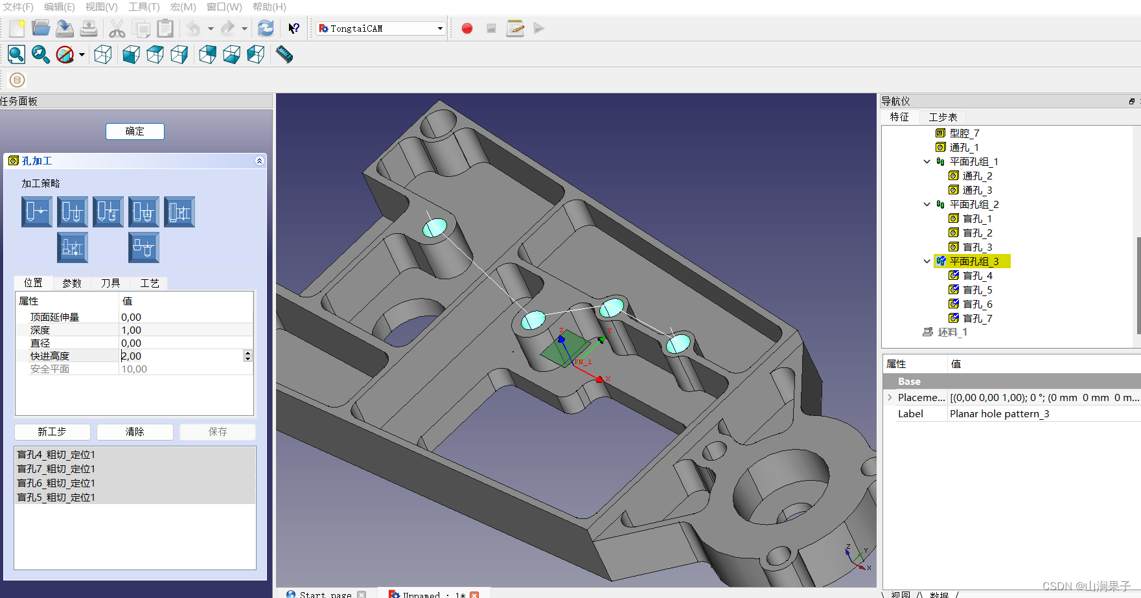The image size is (1141, 598).
Task: Click the measure distance ruler icon
Action: (x=284, y=54)
